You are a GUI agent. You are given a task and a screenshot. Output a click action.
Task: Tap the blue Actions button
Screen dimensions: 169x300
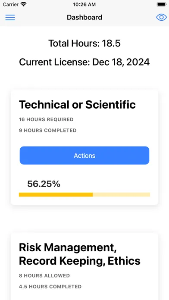pos(84,156)
